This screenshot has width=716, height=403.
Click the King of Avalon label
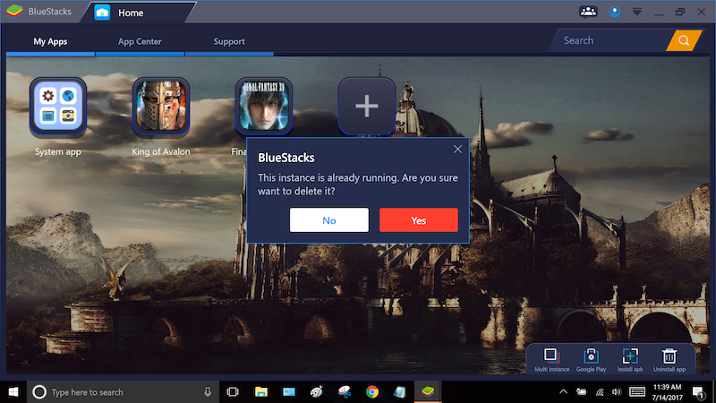coord(161,151)
